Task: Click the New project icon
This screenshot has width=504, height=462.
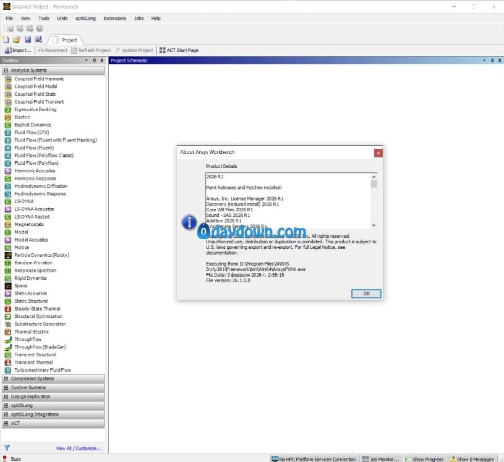Action: point(6,40)
